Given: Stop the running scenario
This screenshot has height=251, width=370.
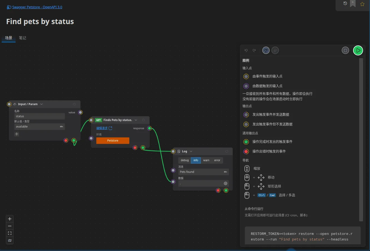Looking at the screenshot, I should pos(345,50).
